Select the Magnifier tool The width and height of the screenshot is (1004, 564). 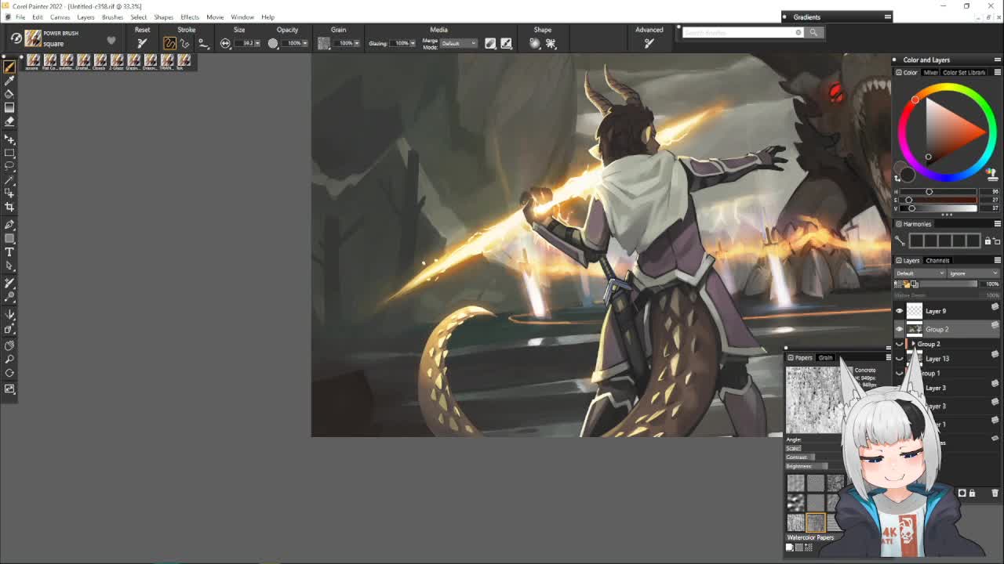pos(9,360)
